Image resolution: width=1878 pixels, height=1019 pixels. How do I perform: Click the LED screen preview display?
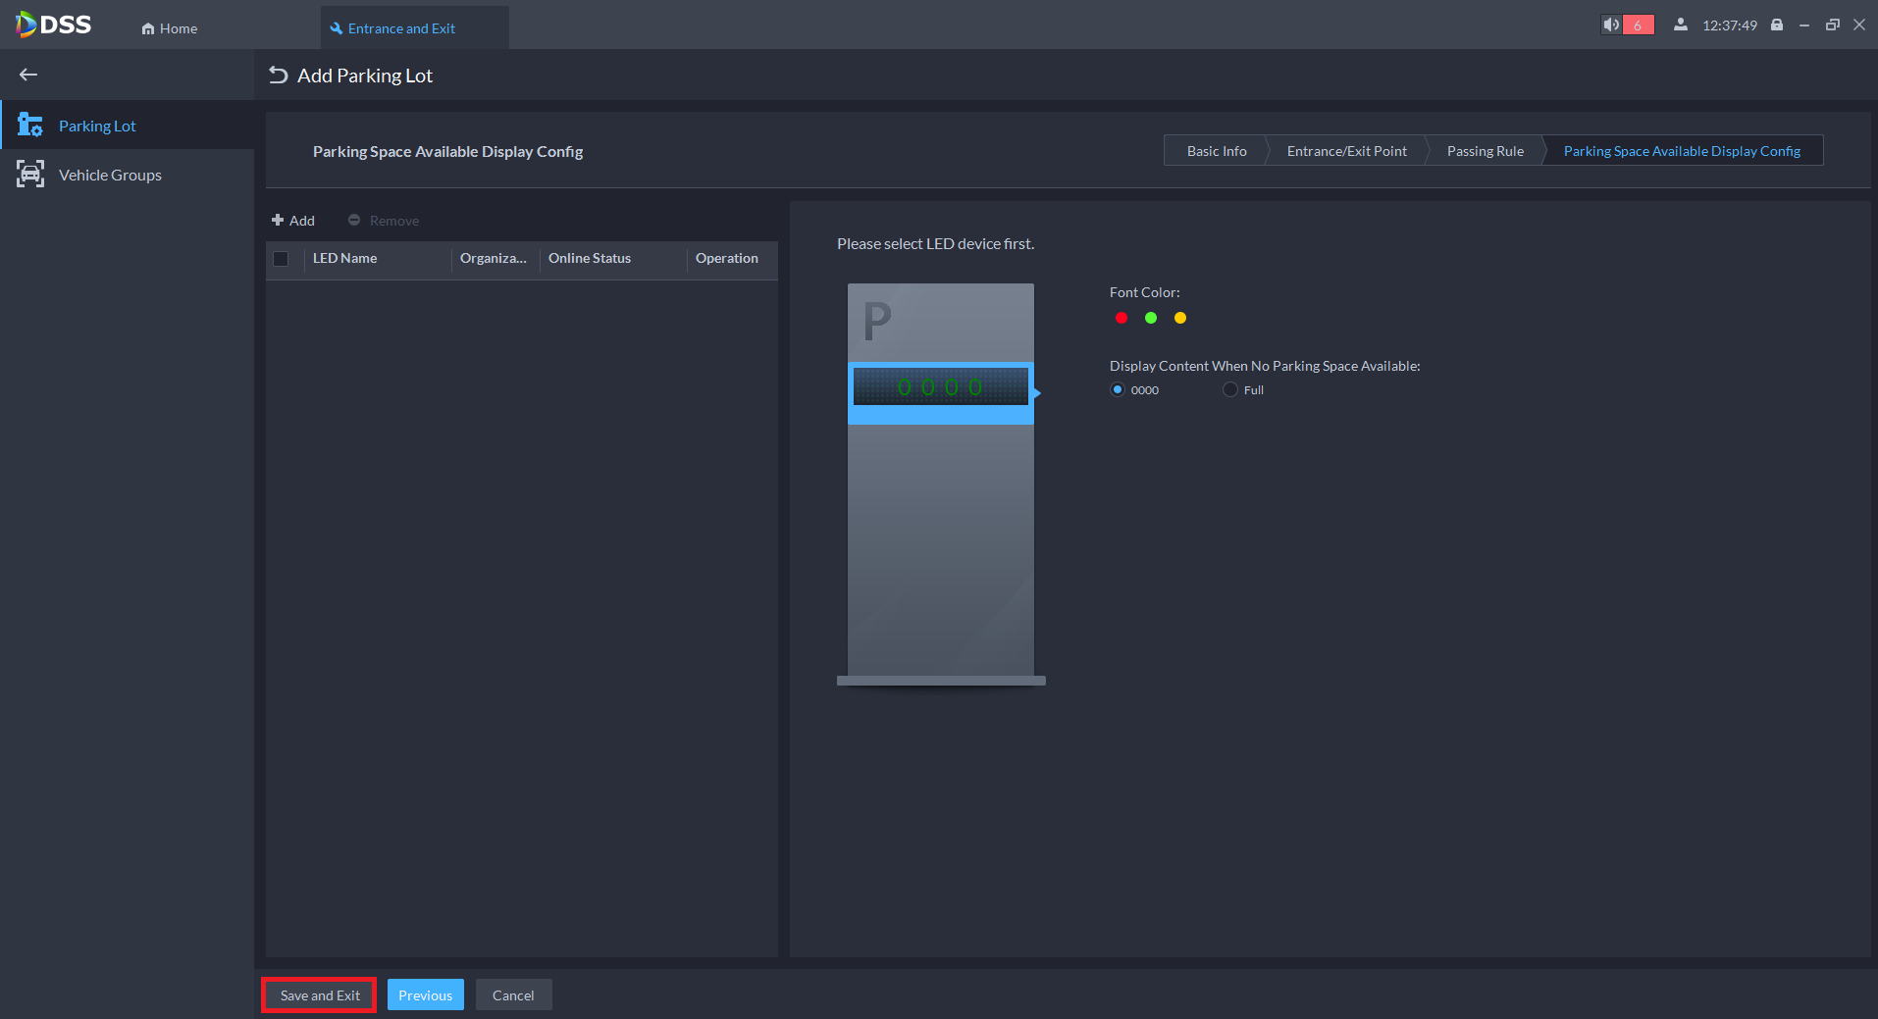coord(940,387)
